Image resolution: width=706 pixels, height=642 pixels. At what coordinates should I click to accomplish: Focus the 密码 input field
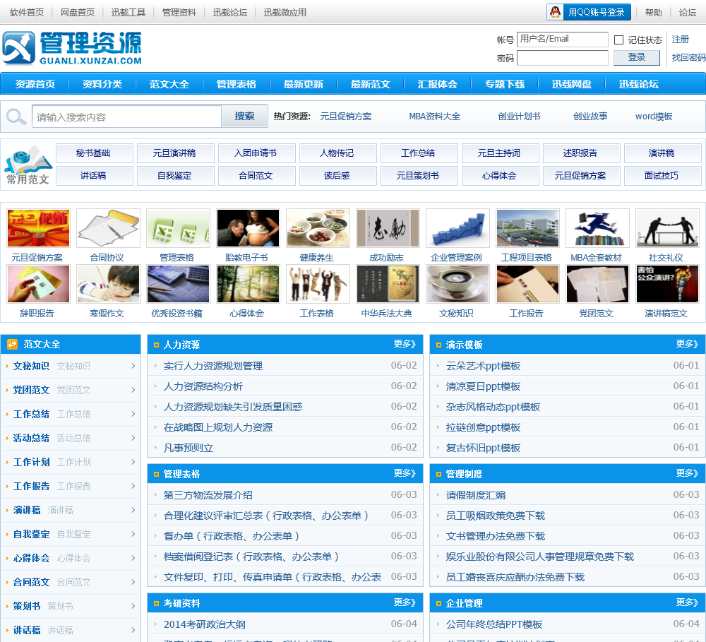pyautogui.click(x=563, y=58)
